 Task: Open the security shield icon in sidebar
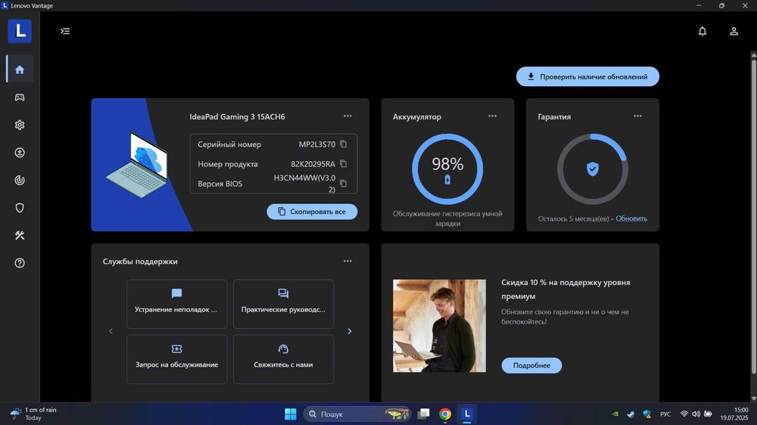coord(20,208)
